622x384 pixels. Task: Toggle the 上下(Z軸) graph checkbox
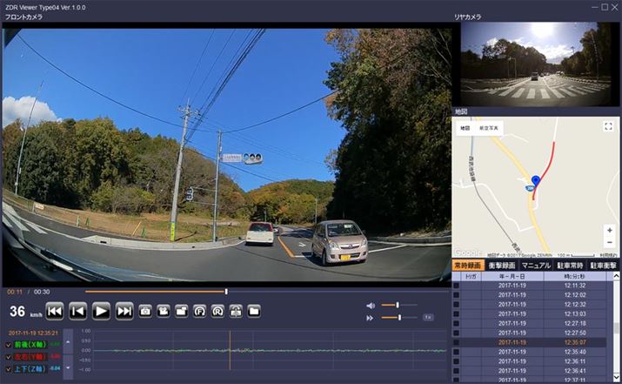pos(10,369)
